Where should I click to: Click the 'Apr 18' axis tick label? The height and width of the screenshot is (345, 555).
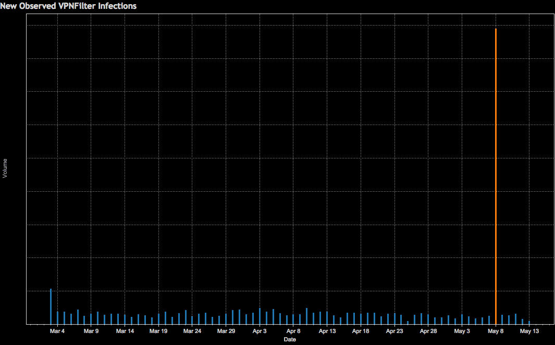pos(361,331)
